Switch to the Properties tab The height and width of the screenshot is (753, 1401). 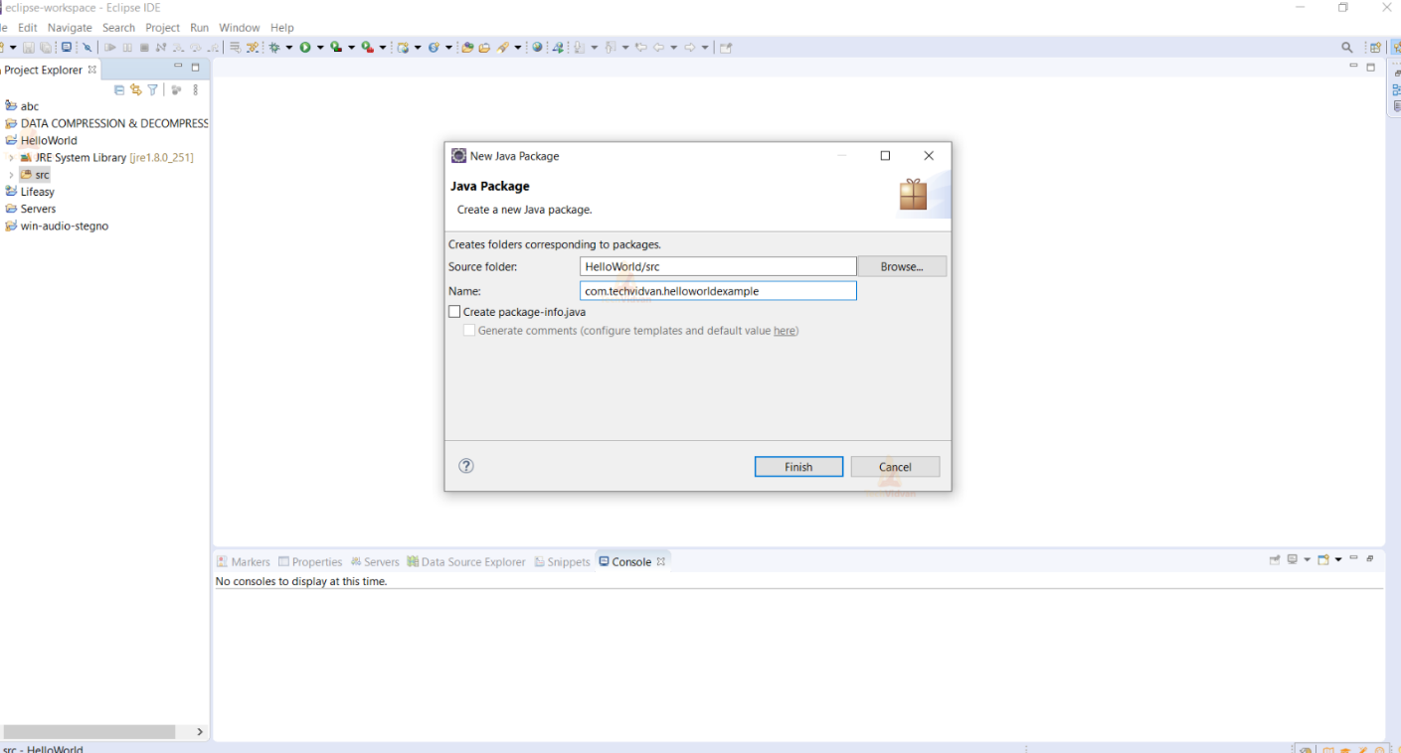coord(310,561)
